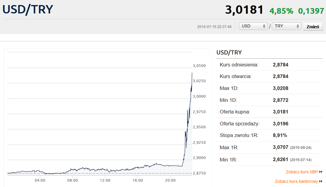Click the Min 1R value 2,6261
Image resolution: width=326 pixels, height=187 pixels.
[280, 159]
